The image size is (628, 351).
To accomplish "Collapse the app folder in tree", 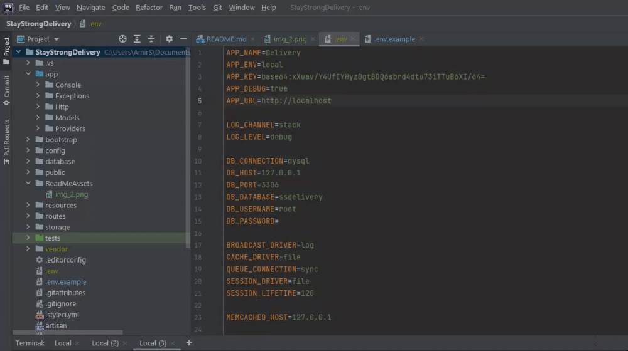I will coord(29,74).
